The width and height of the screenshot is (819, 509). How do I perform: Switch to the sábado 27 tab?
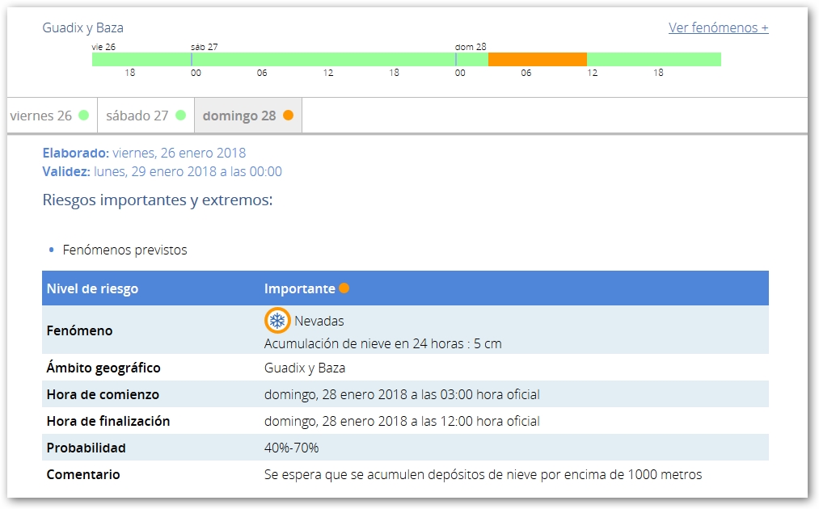pyautogui.click(x=138, y=116)
